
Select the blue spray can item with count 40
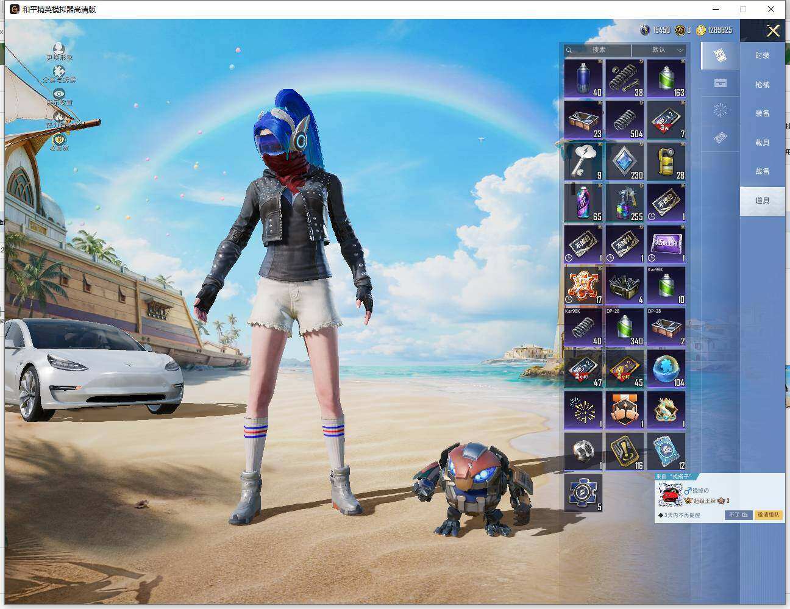pos(583,78)
